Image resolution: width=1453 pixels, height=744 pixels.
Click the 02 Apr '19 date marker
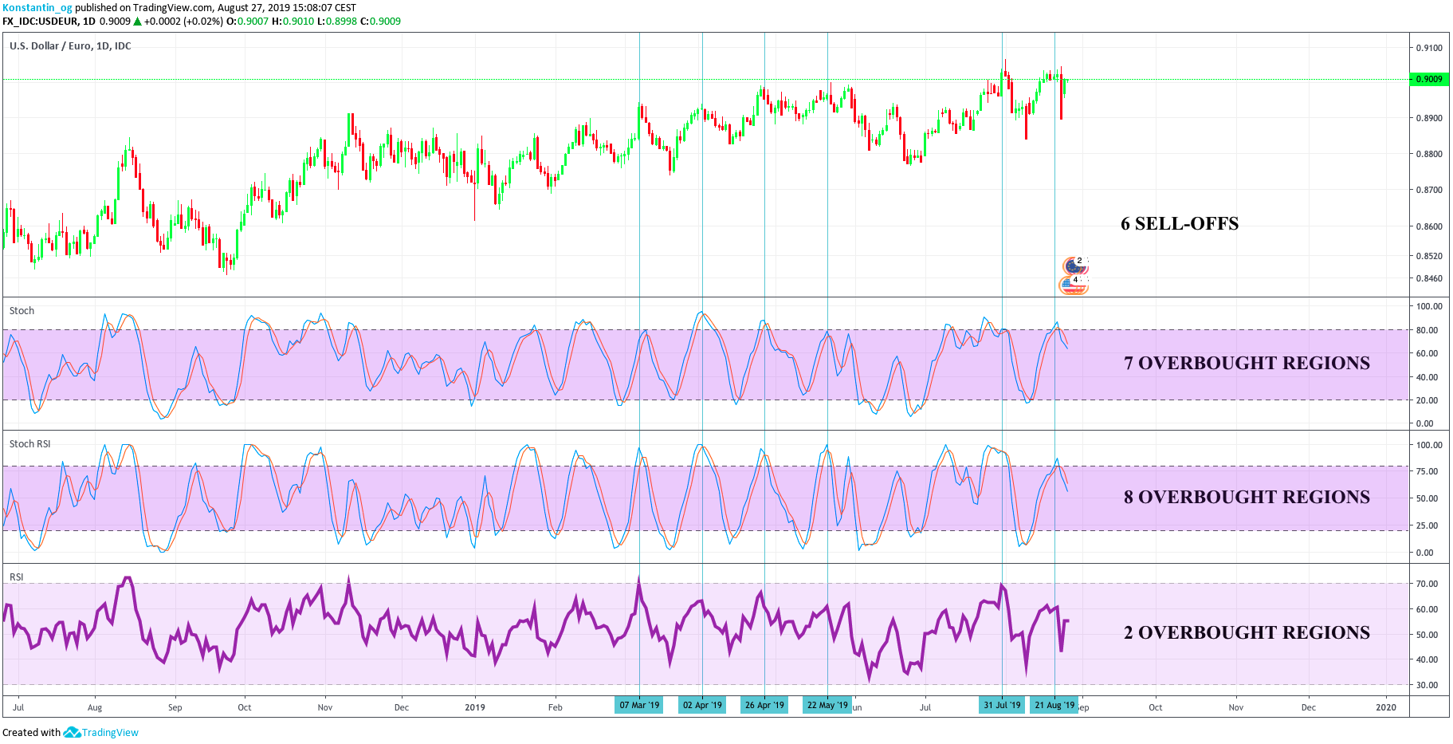702,705
